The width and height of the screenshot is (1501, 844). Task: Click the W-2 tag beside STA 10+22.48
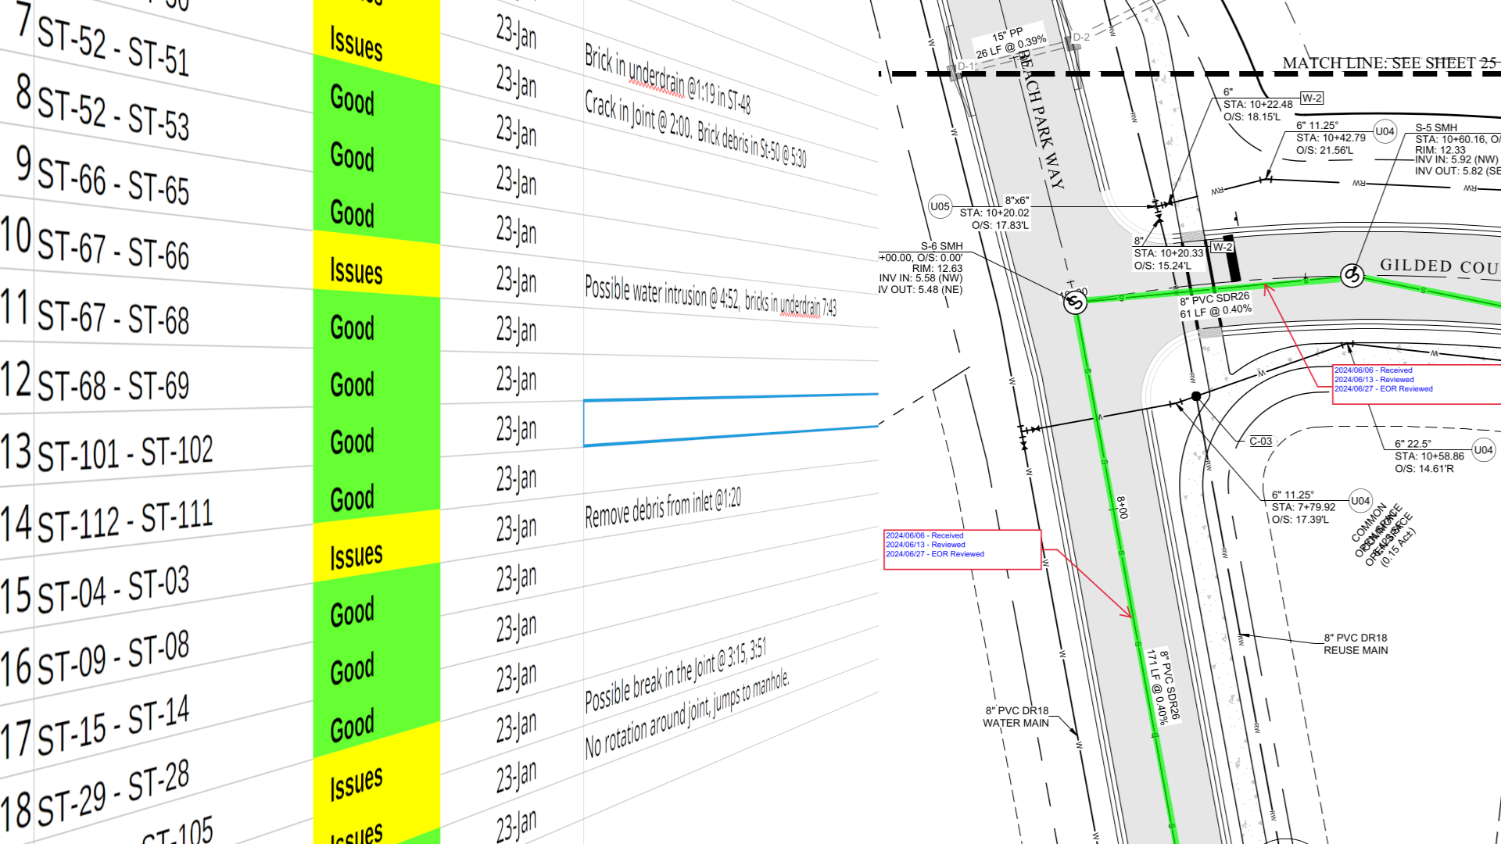1312,98
